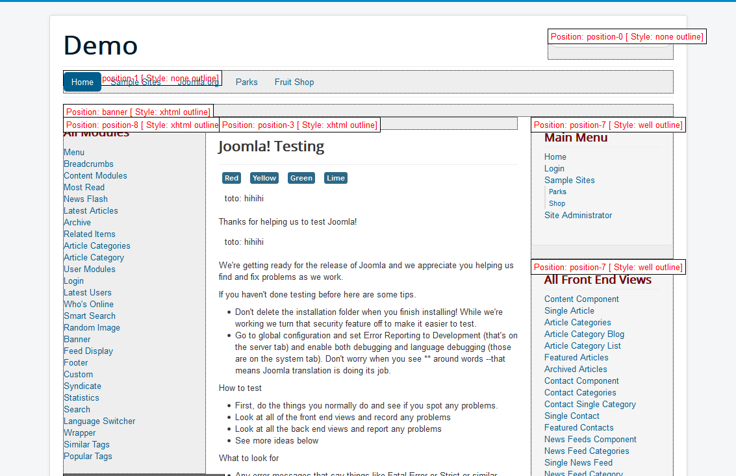Open Banner module link

coord(77,340)
